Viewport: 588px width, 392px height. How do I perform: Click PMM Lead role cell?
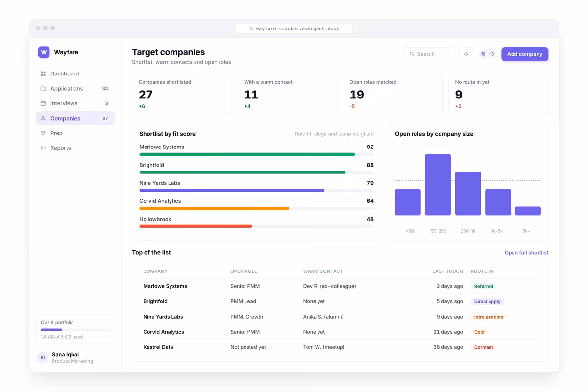pos(243,301)
